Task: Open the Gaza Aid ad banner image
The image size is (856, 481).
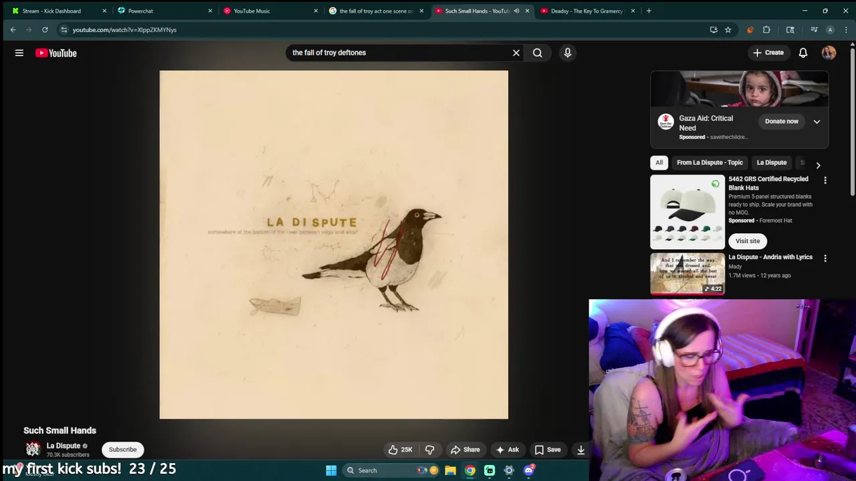Action: pos(740,89)
